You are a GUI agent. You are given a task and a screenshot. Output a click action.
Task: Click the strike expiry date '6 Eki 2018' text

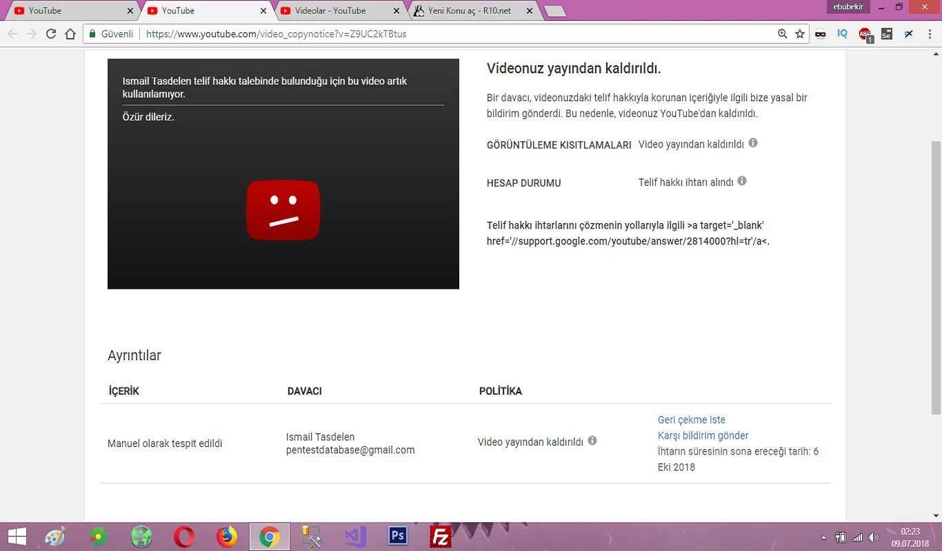[x=739, y=459]
